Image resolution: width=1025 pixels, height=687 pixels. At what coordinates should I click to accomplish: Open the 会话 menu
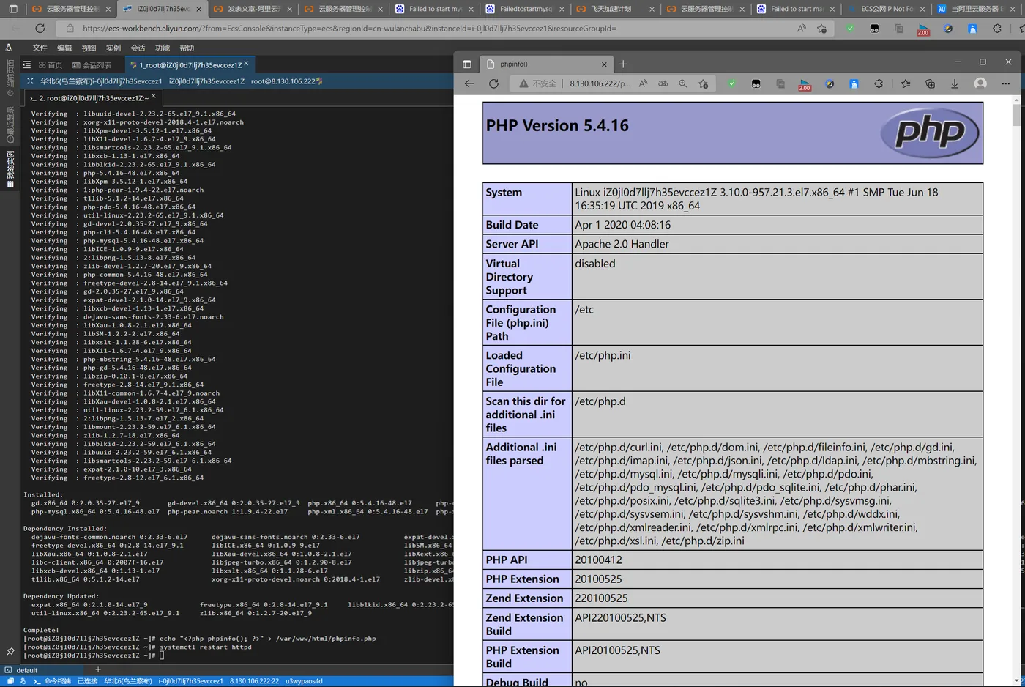tap(138, 48)
